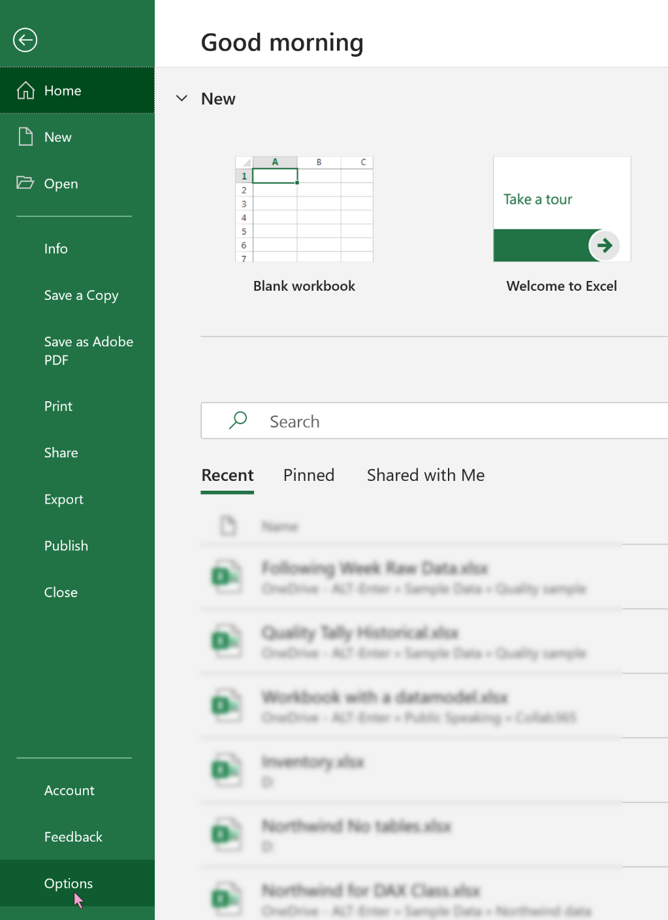Click the file type column header icon
The width and height of the screenshot is (668, 920).
point(228,525)
